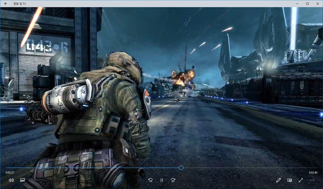Close the video player window
Screen dimensions: 323x189
click(317, 4)
